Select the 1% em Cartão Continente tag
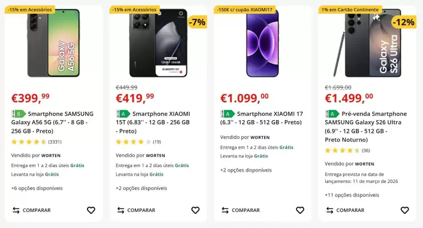 [350, 10]
